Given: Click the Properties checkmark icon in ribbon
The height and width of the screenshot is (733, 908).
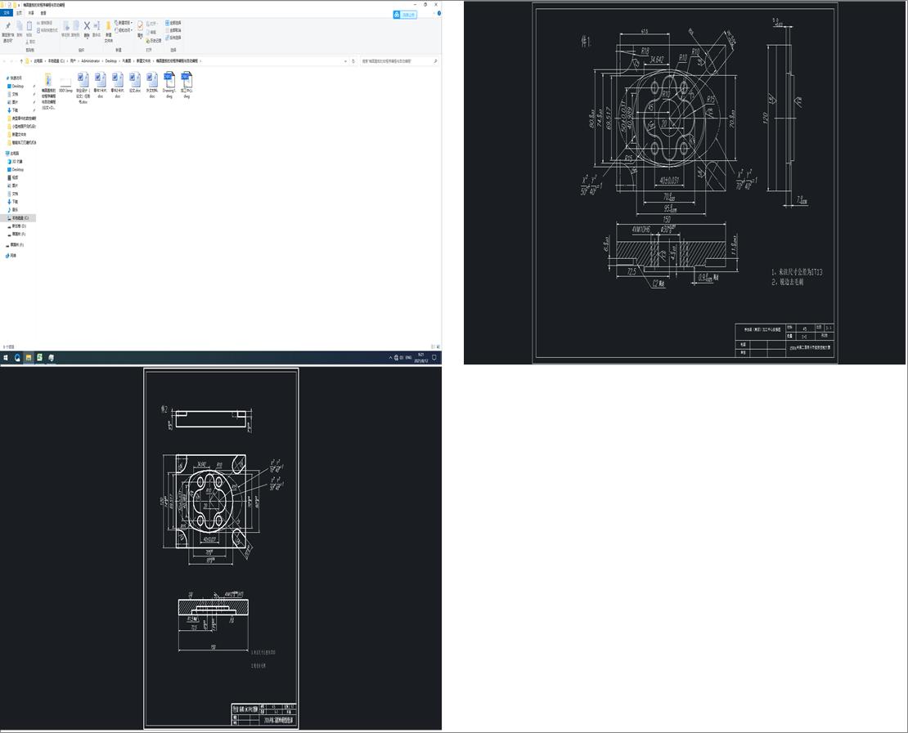Looking at the screenshot, I should click(x=140, y=27).
